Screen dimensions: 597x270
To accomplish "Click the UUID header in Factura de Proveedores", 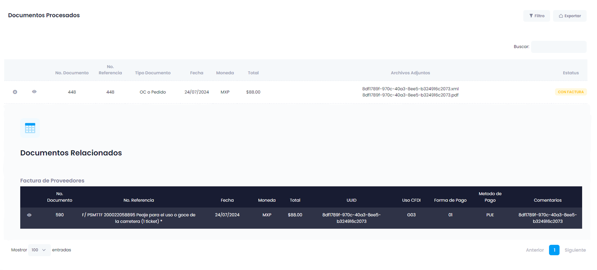I will click(x=351, y=200).
